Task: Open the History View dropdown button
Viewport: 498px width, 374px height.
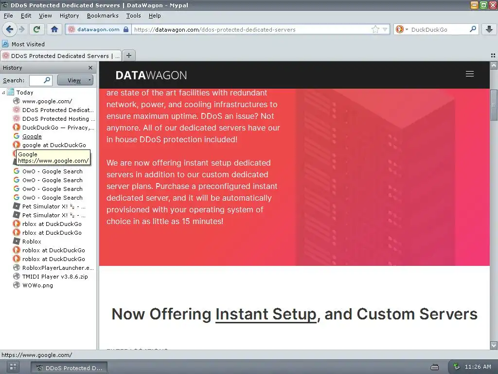Action: (75, 80)
